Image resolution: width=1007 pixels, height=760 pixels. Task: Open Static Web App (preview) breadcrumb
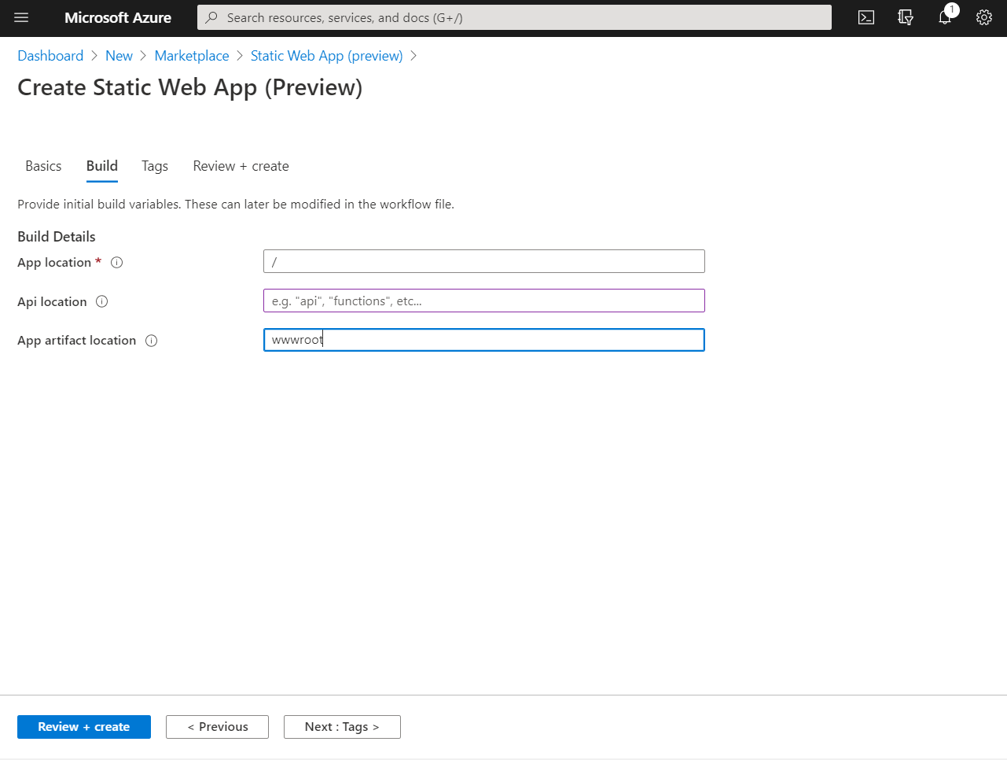326,56
